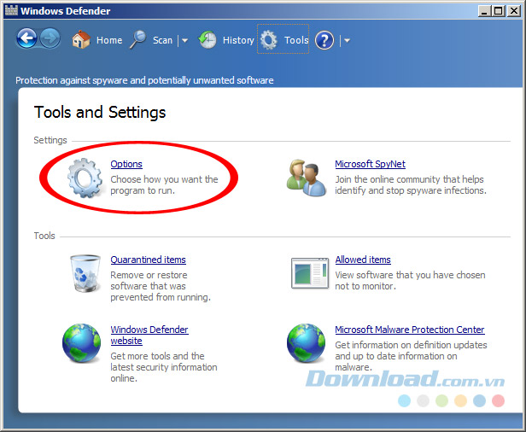Click the Scan magnifying glass icon
This screenshot has height=432, width=526.
pyautogui.click(x=137, y=39)
